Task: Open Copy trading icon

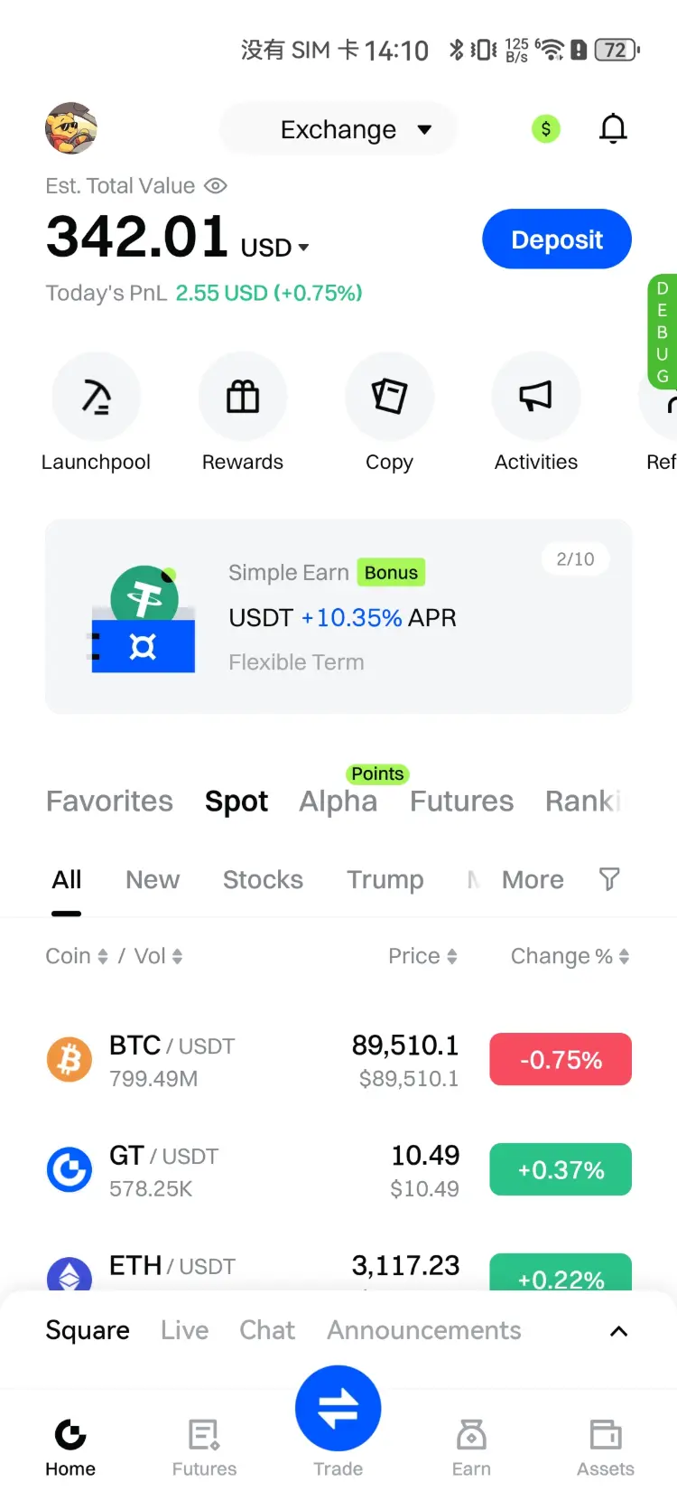Action: (389, 397)
